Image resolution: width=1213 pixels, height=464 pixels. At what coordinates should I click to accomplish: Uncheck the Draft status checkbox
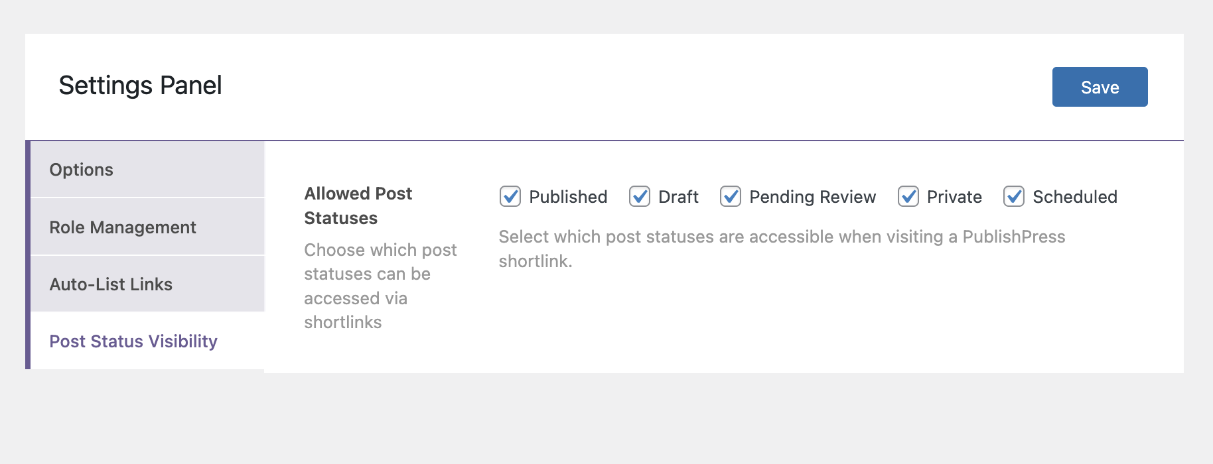coord(639,197)
